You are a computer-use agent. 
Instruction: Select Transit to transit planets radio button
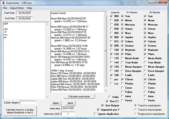point(135,110)
